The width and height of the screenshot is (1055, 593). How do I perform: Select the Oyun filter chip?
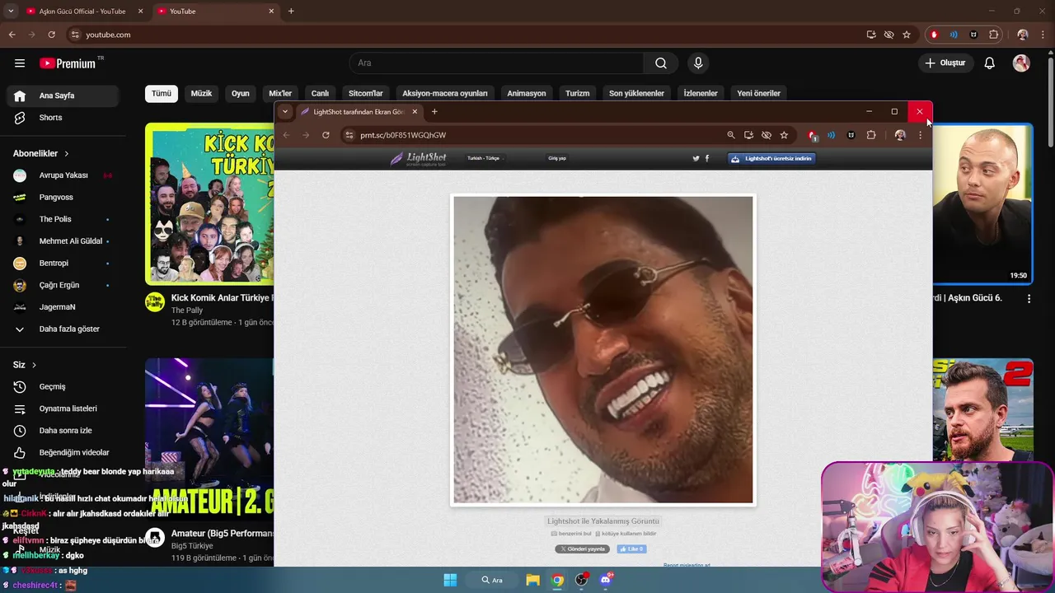tap(241, 93)
